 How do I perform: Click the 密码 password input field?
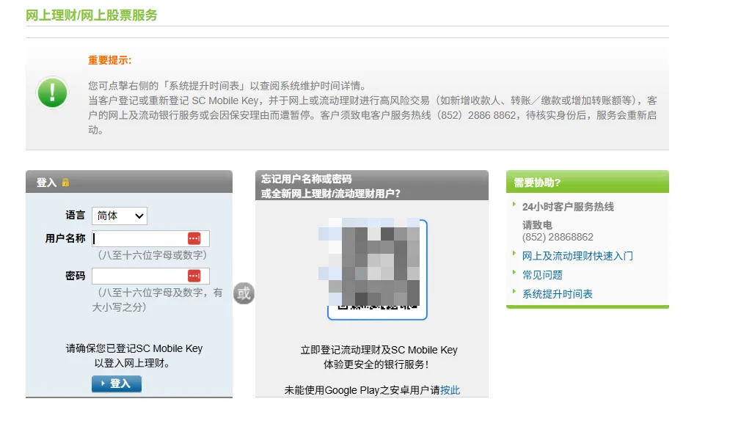150,276
